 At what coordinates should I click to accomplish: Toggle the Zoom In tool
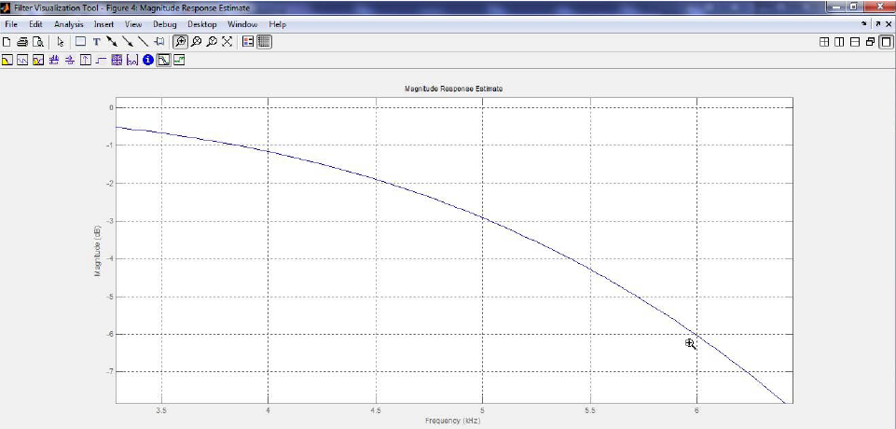180,42
